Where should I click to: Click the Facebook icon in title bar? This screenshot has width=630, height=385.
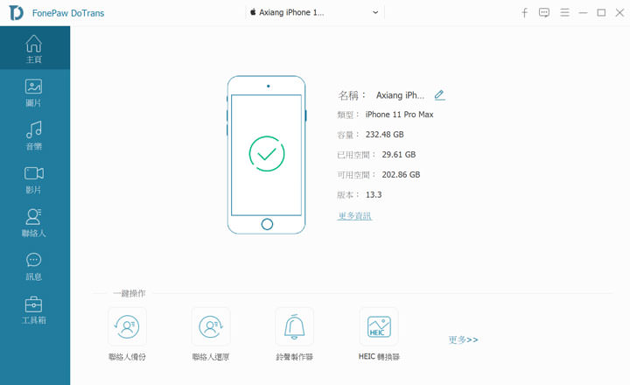tap(524, 13)
